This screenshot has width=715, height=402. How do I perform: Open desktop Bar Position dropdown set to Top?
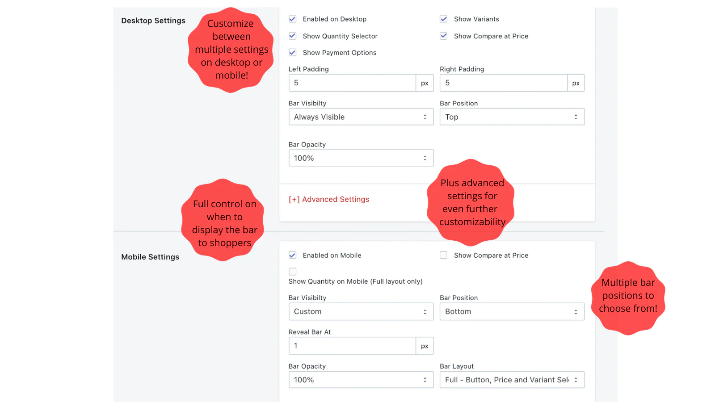[x=512, y=117]
